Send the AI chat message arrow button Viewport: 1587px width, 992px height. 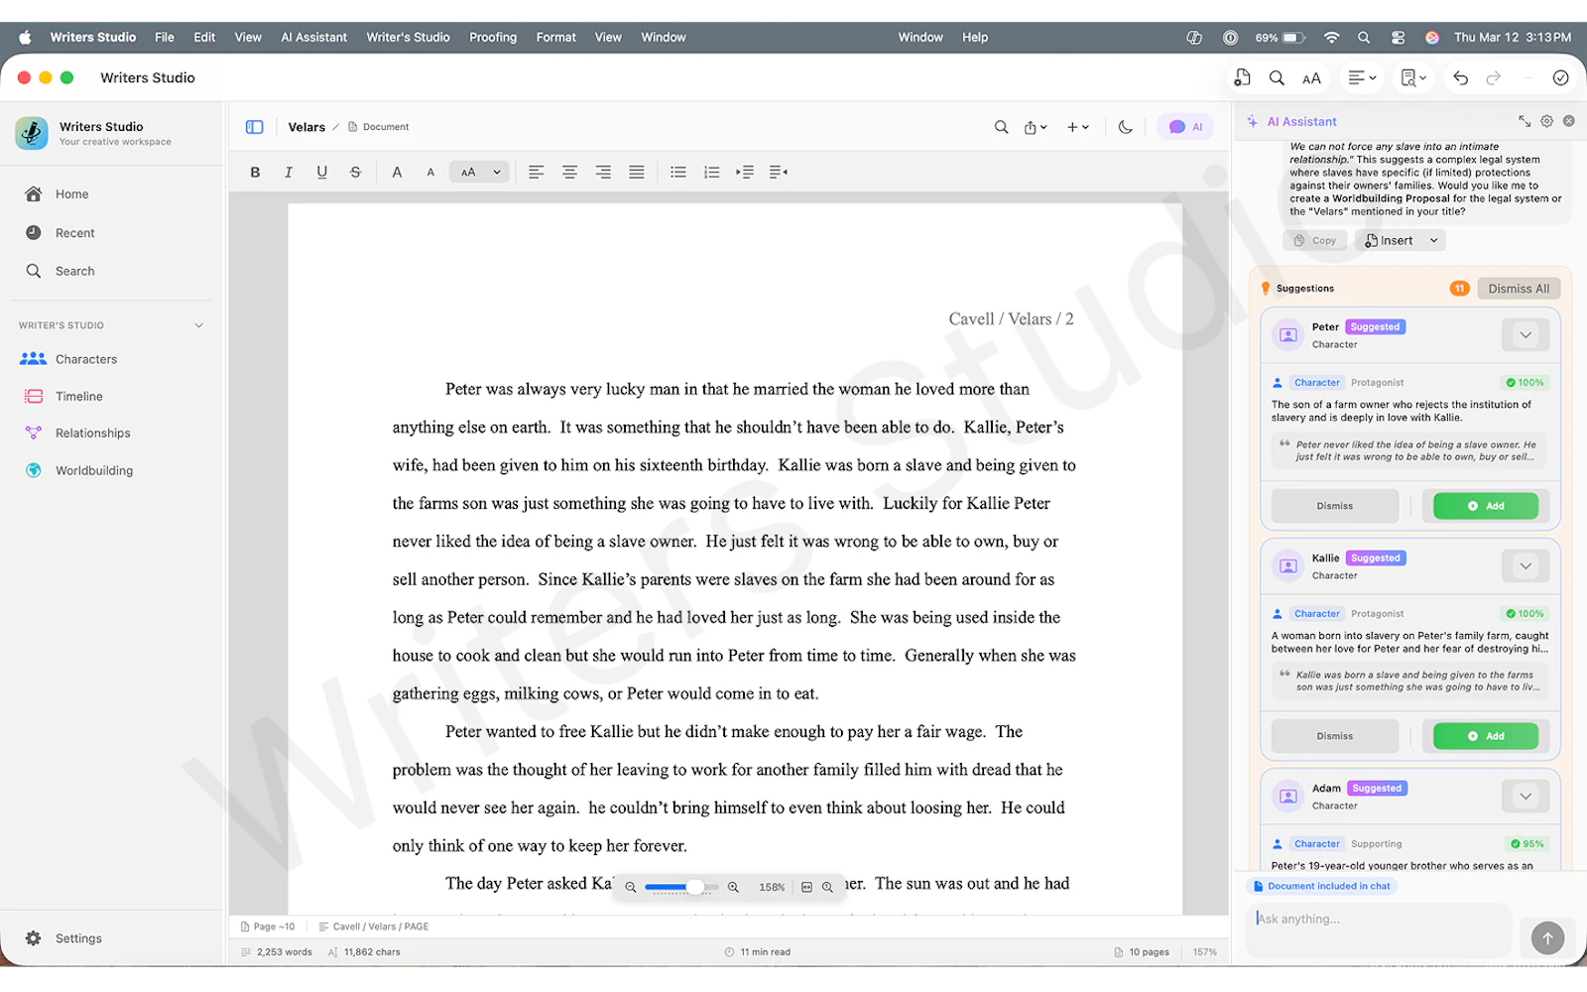tap(1547, 937)
